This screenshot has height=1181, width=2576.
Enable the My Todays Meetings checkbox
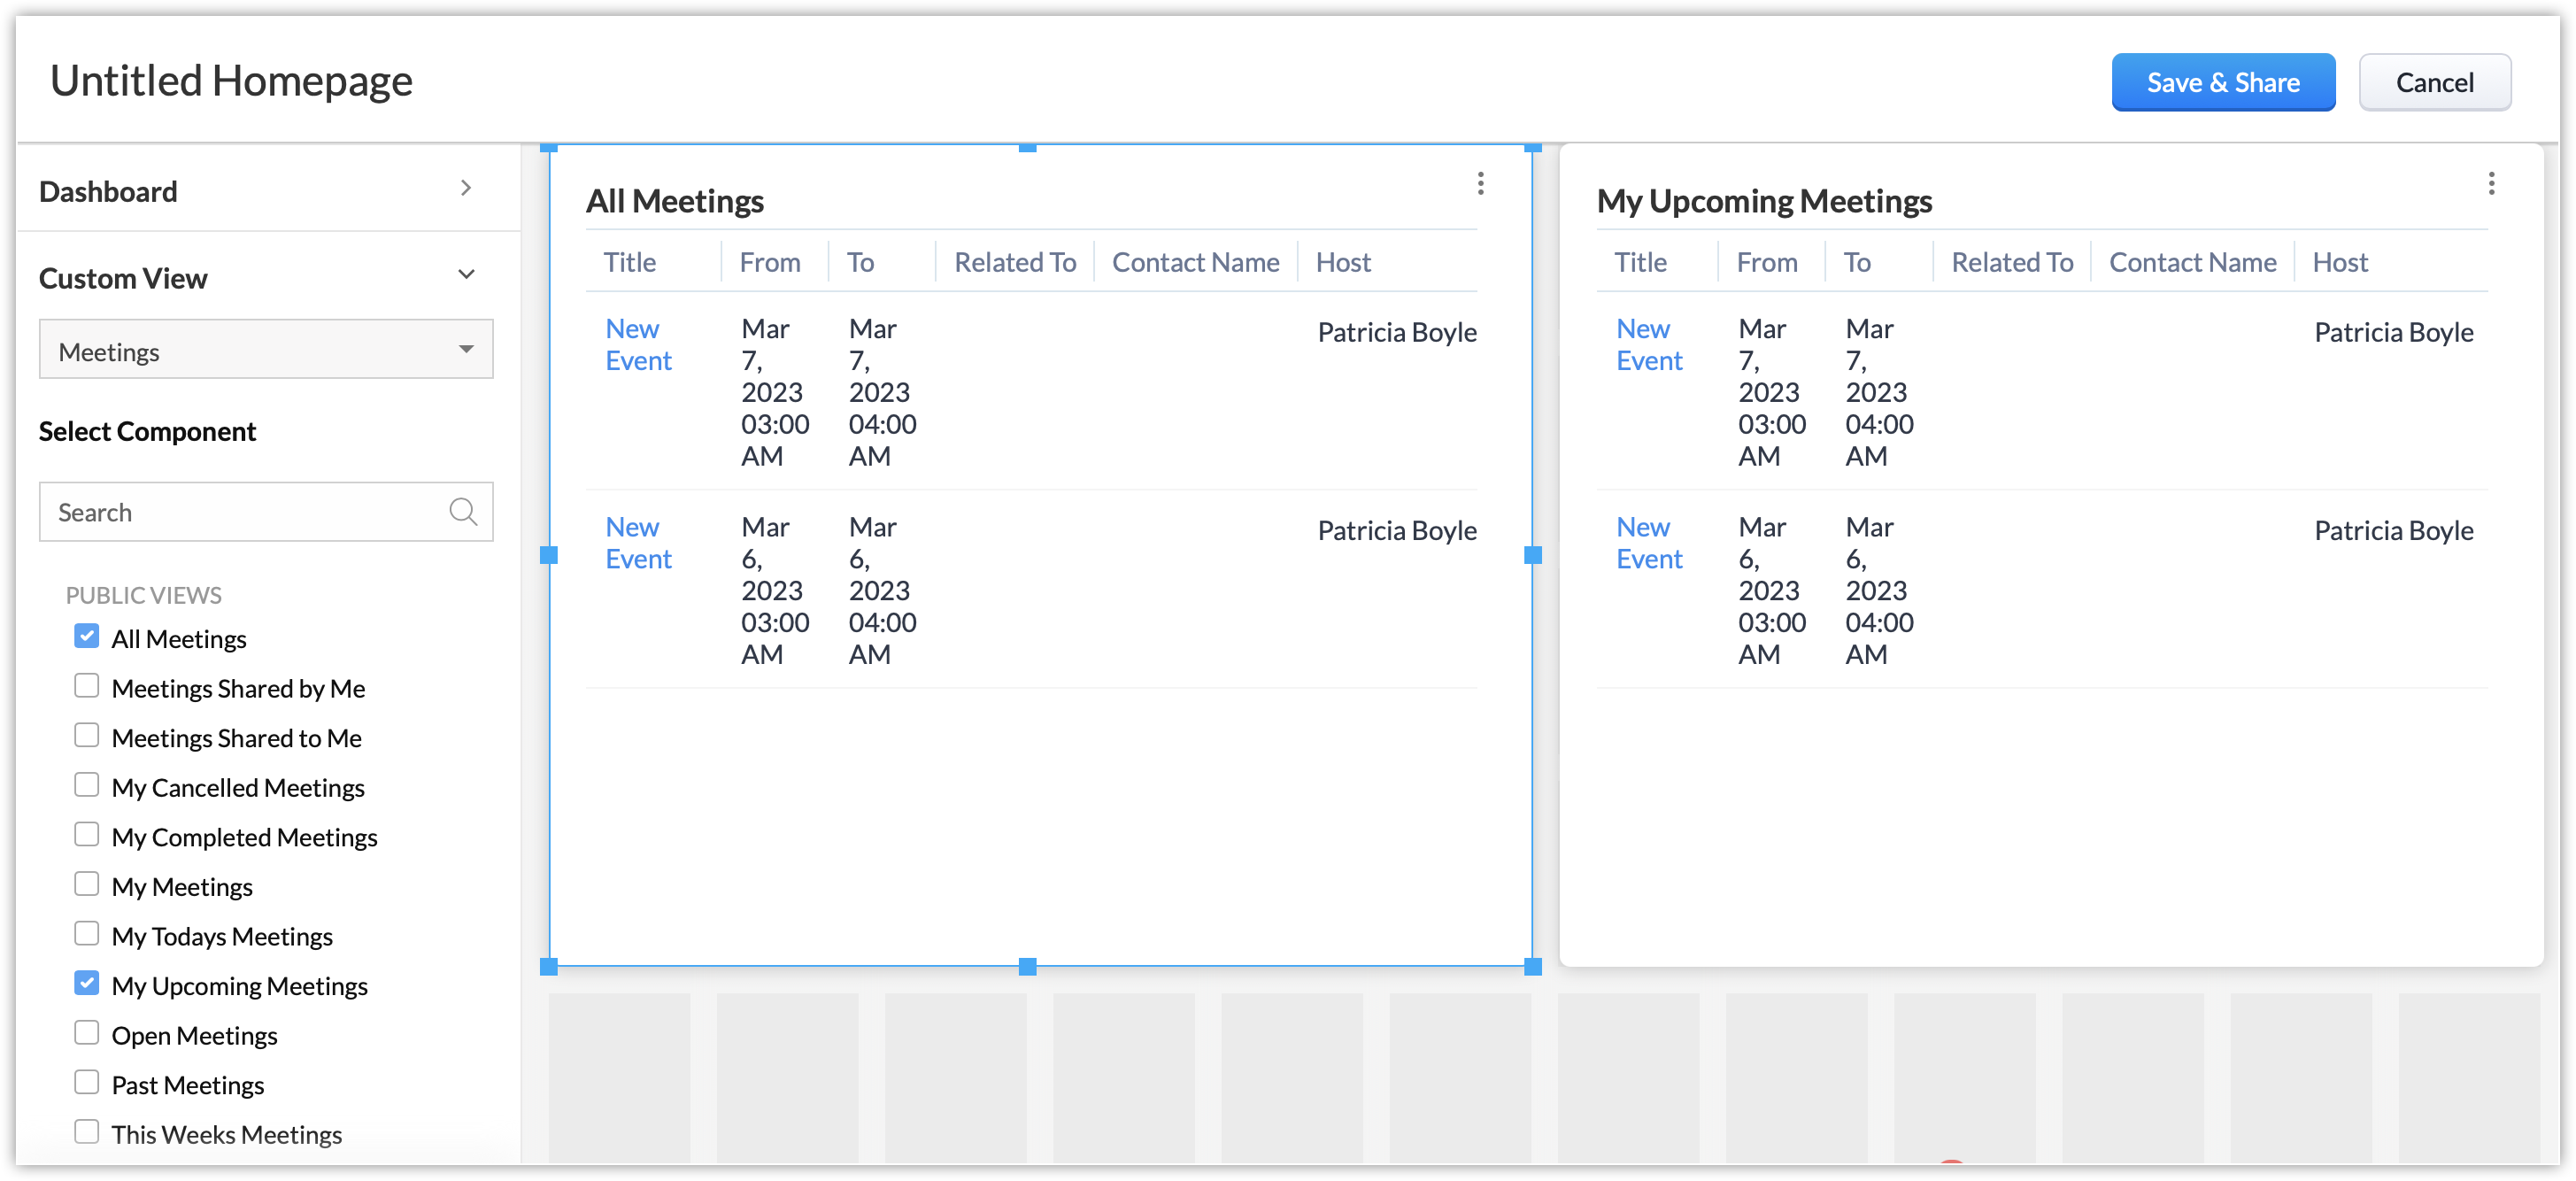(87, 934)
